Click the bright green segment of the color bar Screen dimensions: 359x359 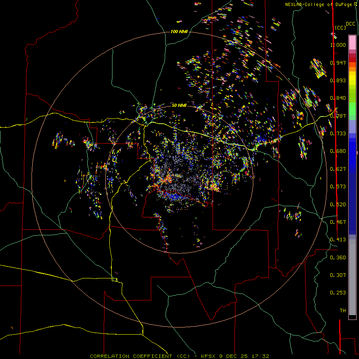(352, 109)
